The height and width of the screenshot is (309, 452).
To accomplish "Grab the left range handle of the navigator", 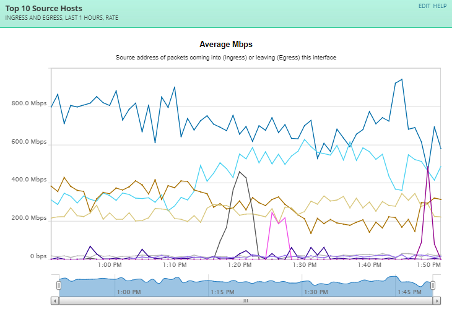I will tap(59, 285).
